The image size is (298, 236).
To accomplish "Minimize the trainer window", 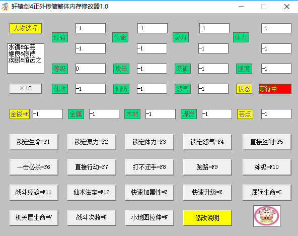I will point(241,7).
